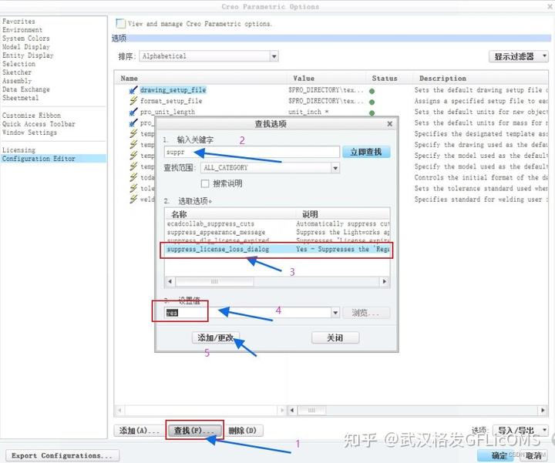The height and width of the screenshot is (463, 555).
Task: Click green status dot for pro_unit_length
Action: click(x=372, y=113)
